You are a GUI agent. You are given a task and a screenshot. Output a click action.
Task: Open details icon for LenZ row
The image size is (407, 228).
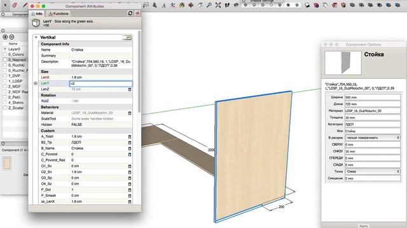click(x=130, y=89)
